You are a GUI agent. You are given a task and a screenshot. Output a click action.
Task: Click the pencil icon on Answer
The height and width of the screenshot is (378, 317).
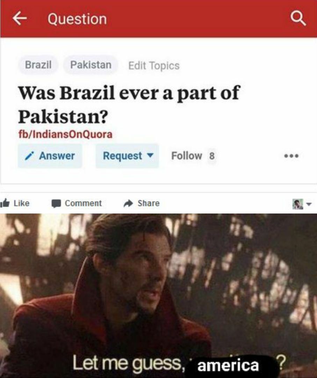point(29,156)
